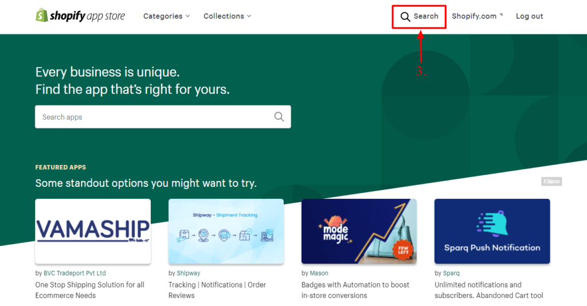Open One Stop Shipping Solution app description

click(89, 290)
